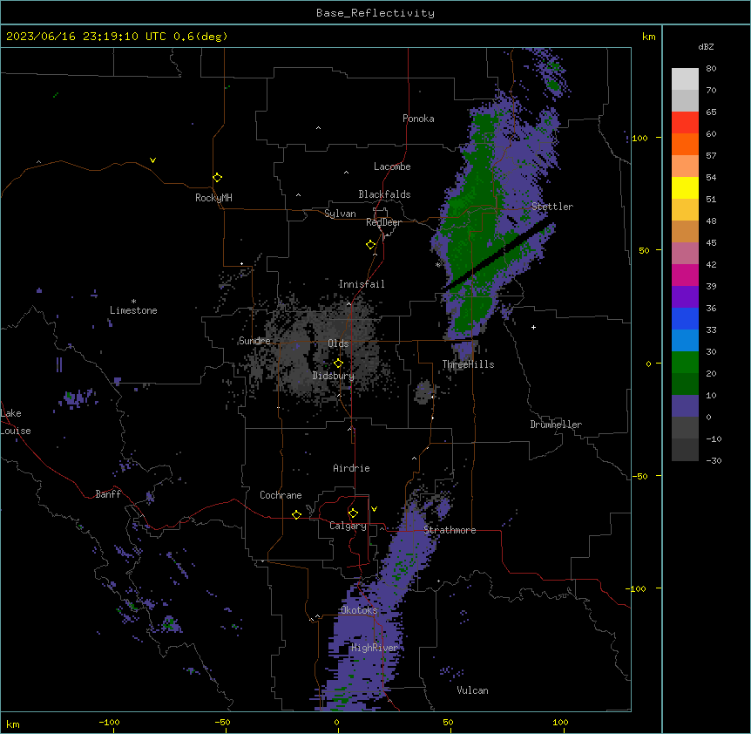The image size is (751, 734).
Task: Pick the red swatch in dBZ legend
Action: click(685, 122)
